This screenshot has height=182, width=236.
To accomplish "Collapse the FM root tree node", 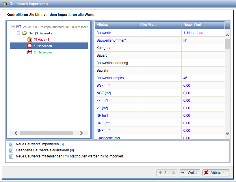I will click(x=13, y=27).
